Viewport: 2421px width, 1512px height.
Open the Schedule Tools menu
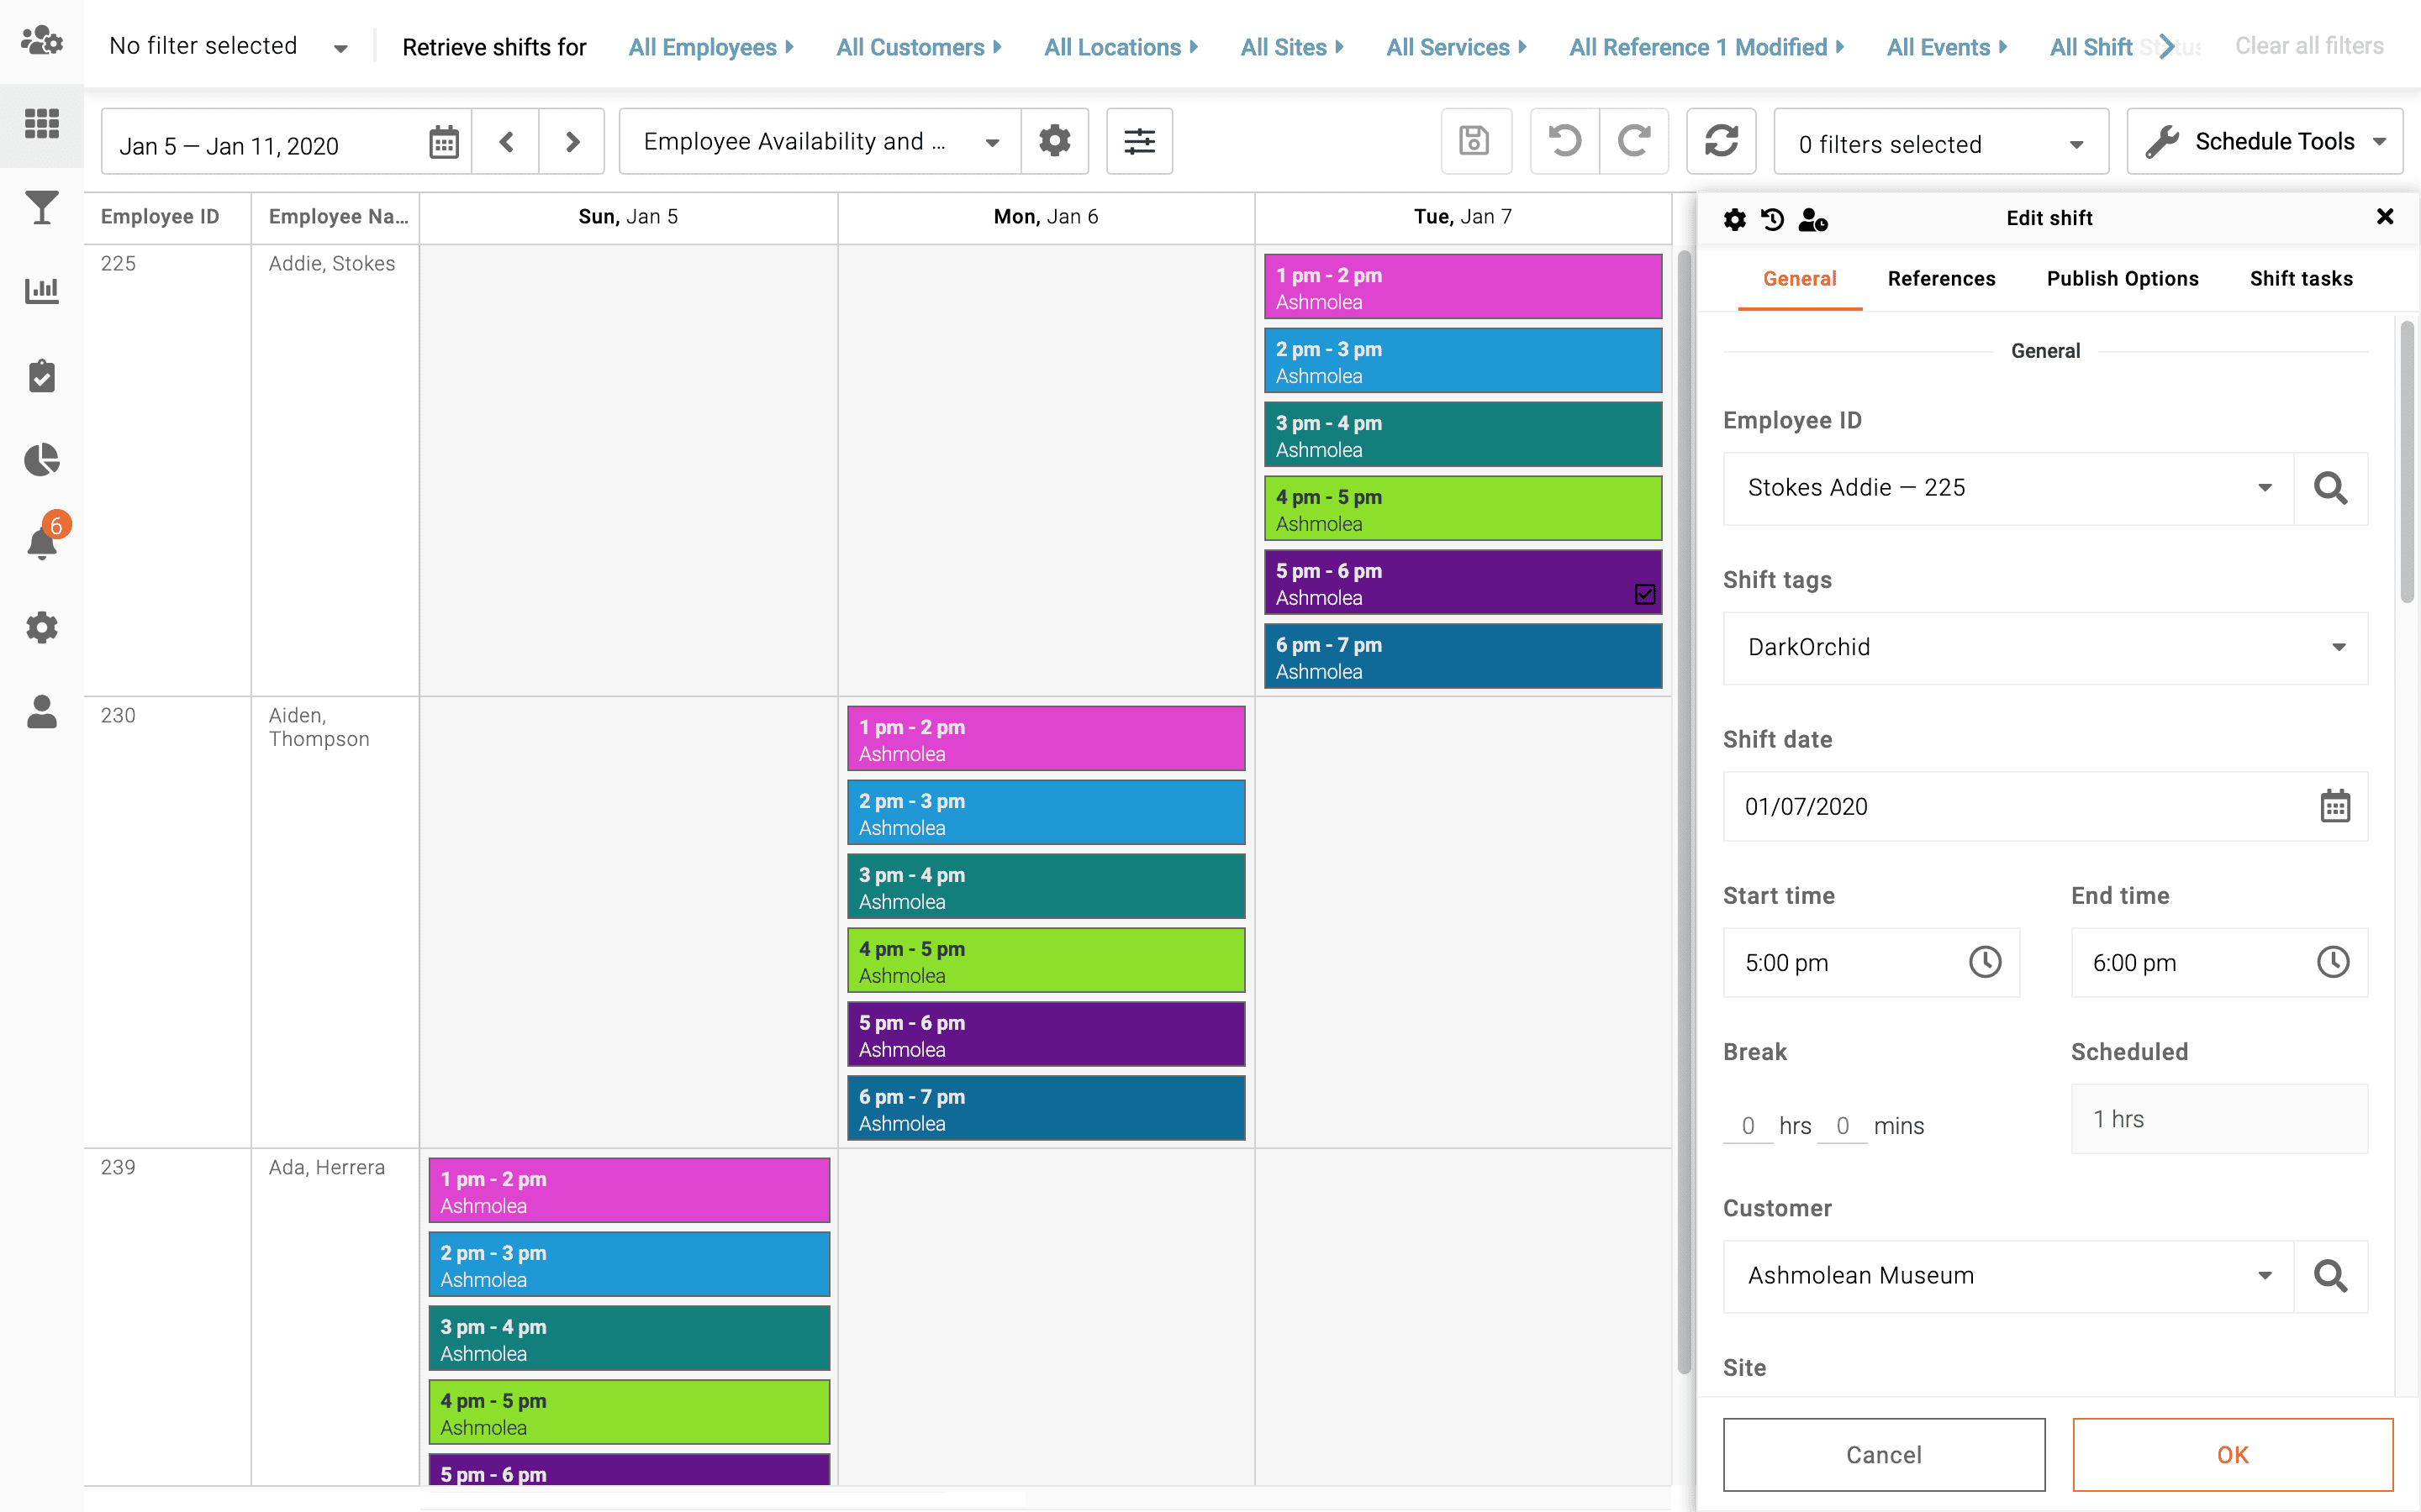[x=2265, y=141]
